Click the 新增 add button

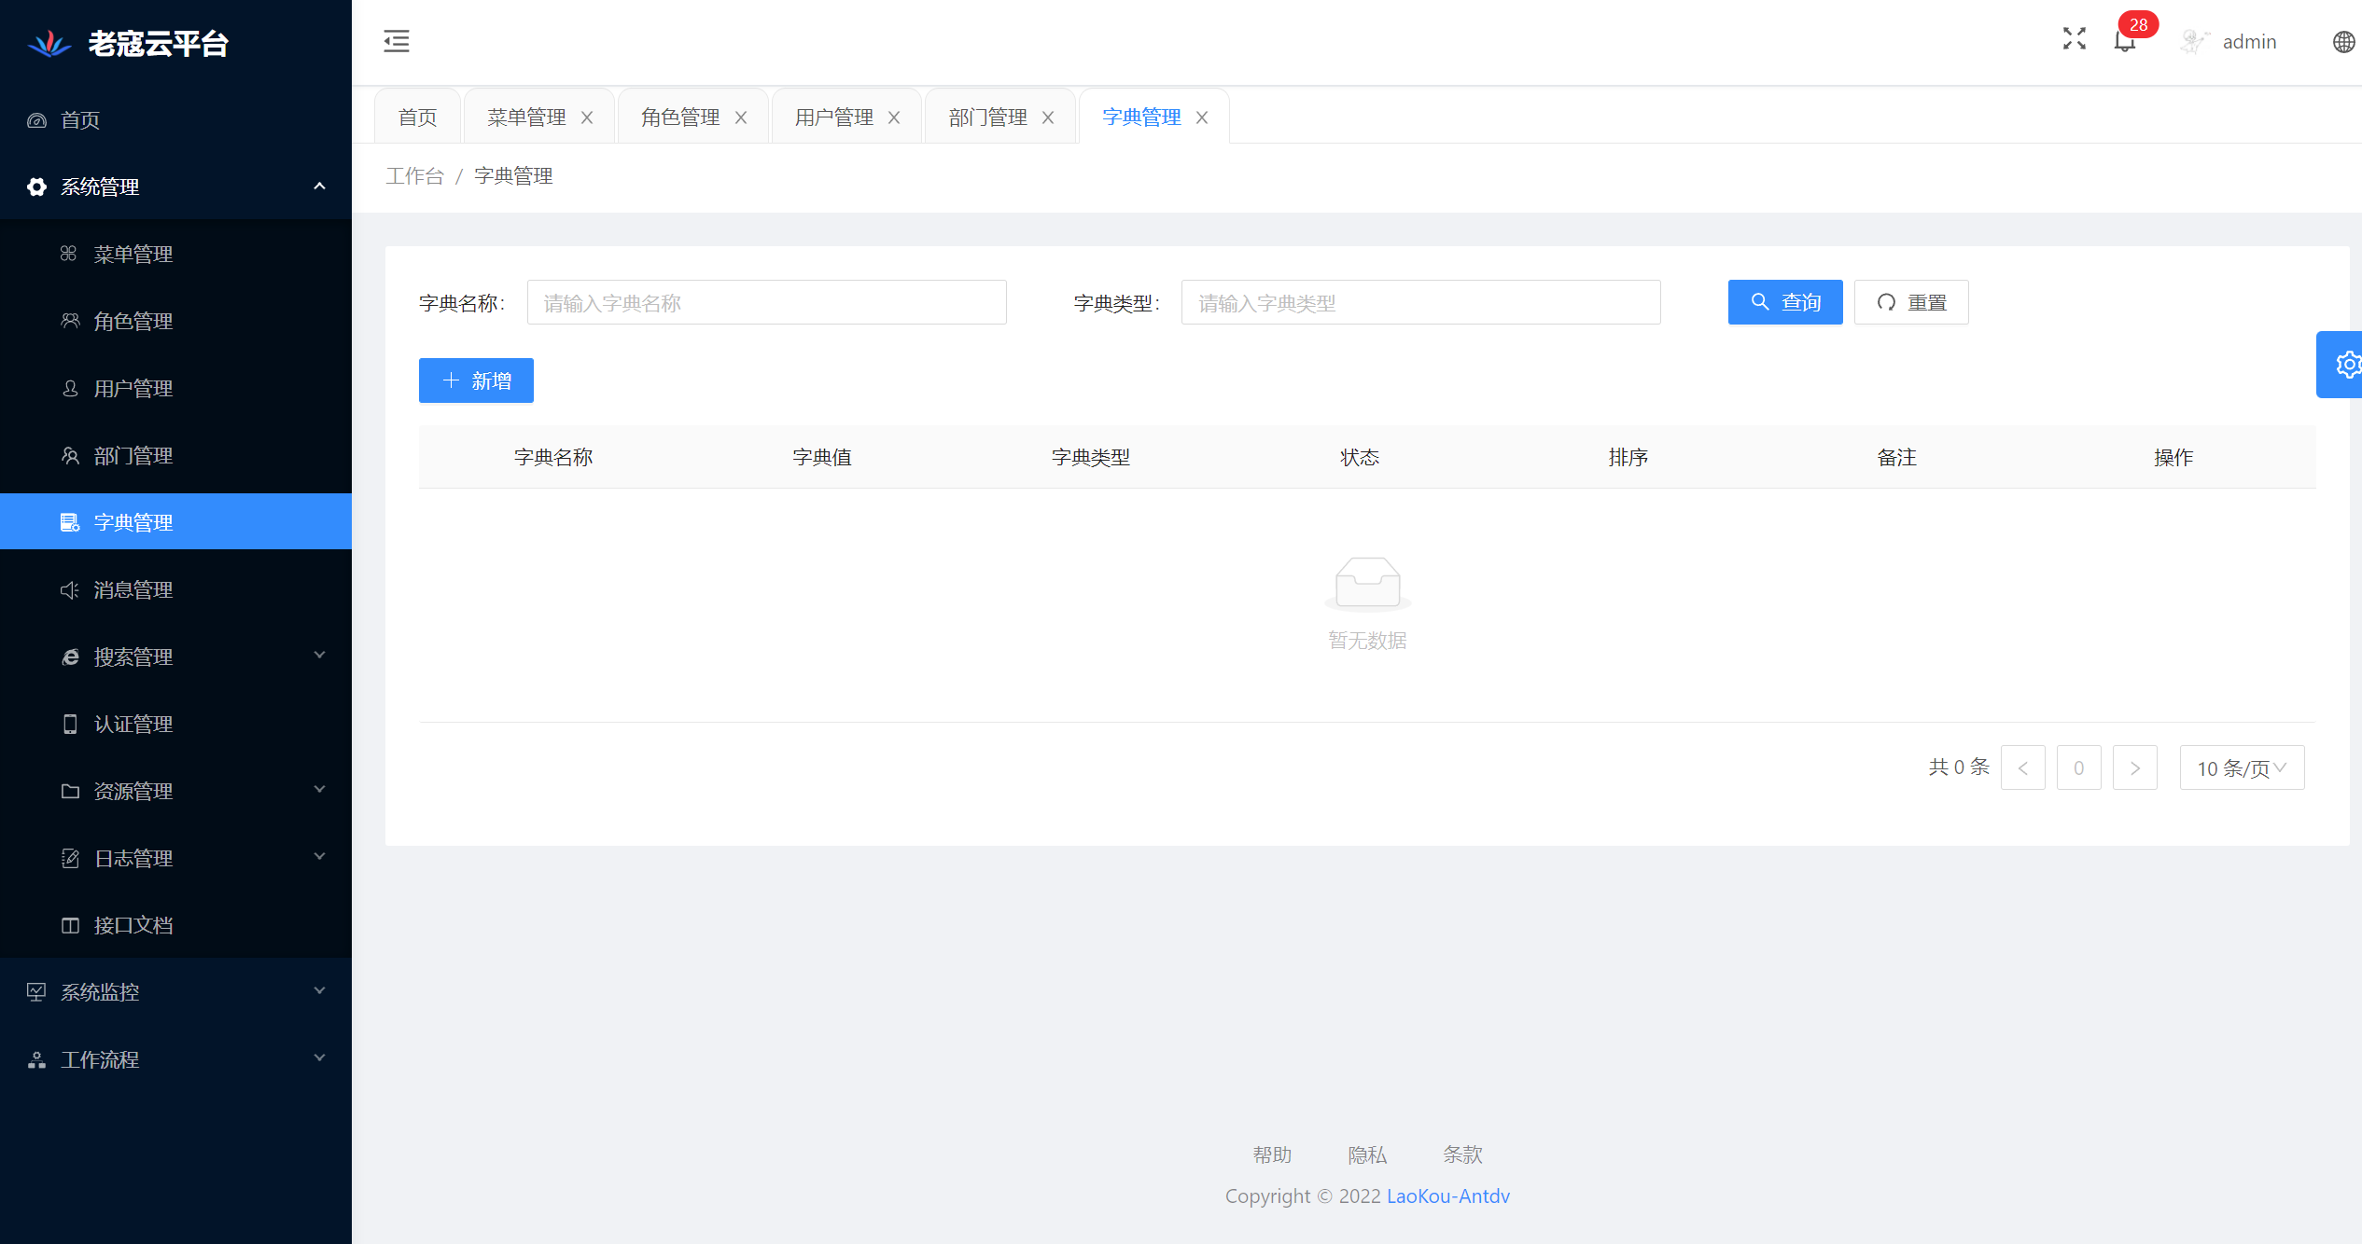point(476,380)
